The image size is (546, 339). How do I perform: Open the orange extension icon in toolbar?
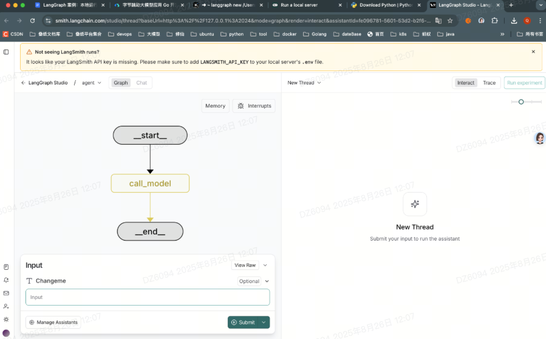[x=468, y=21]
